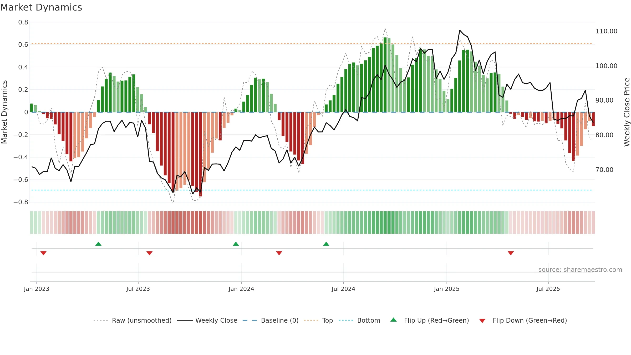Screen dimensions: 631x355
Task: Click the Jan 2023 x-axis label
Action: pos(37,289)
